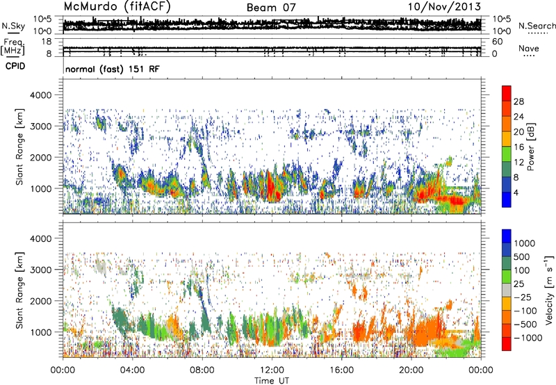Image resolution: width=556 pixels, height=385 pixels.
Task: Click the orange negative-velocity region near 21:00
Action: pos(427,329)
